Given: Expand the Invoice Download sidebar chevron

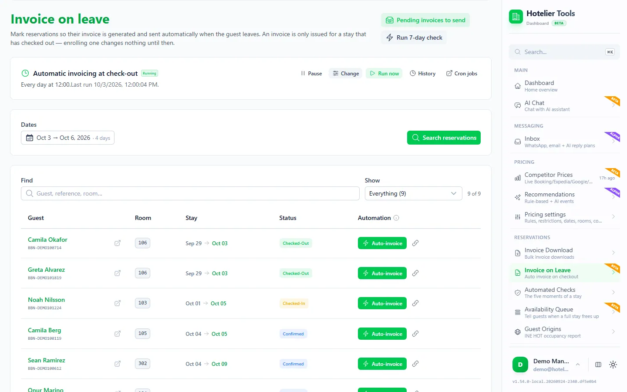Looking at the screenshot, I should pyautogui.click(x=613, y=253).
